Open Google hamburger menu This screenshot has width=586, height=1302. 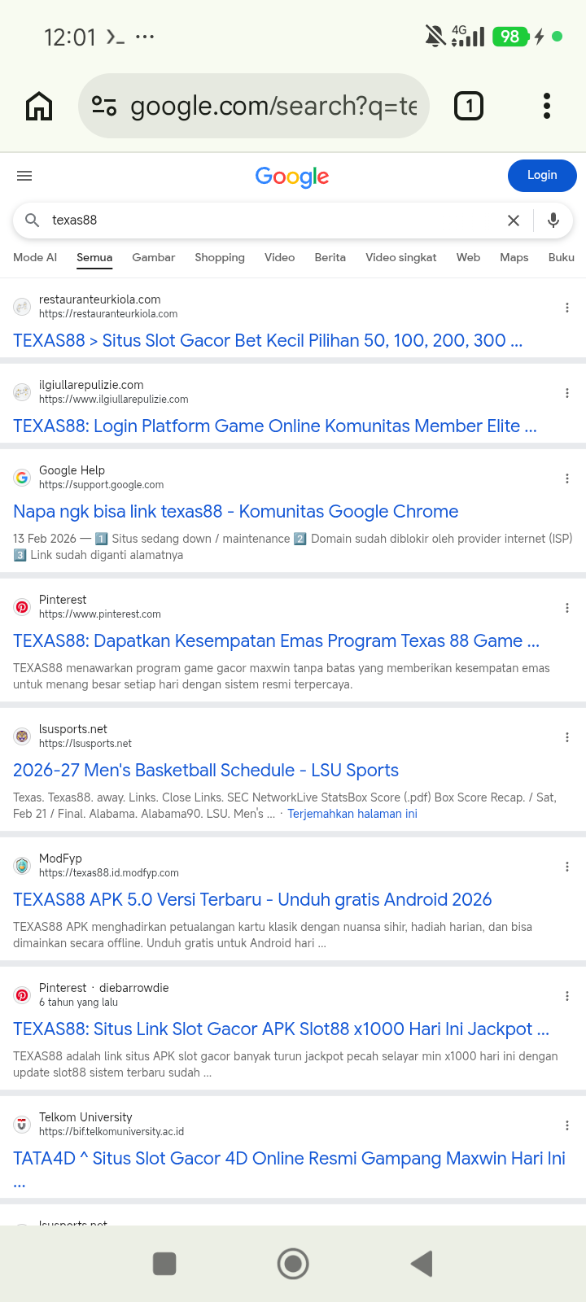click(24, 176)
